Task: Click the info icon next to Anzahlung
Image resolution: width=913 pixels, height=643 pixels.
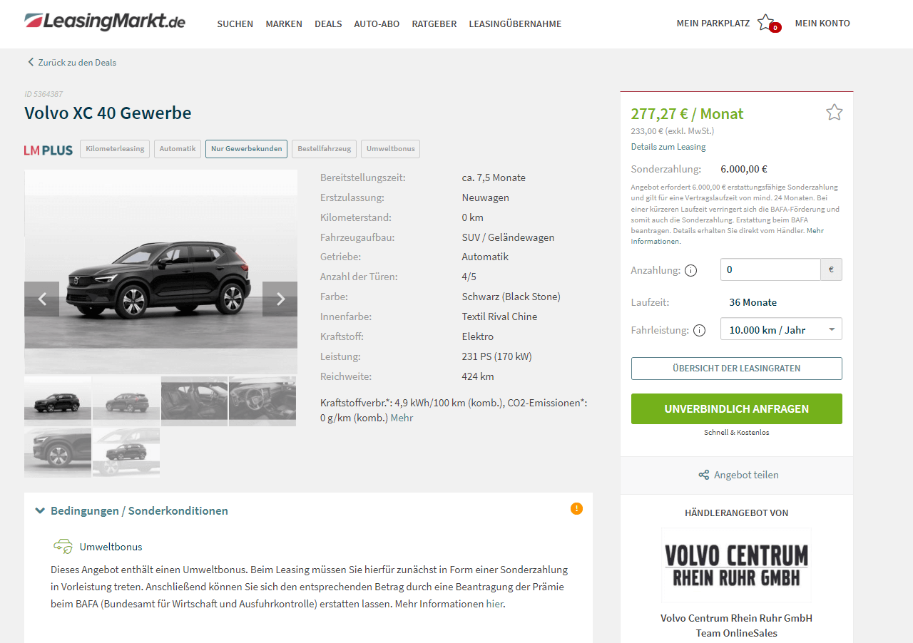Action: point(690,271)
